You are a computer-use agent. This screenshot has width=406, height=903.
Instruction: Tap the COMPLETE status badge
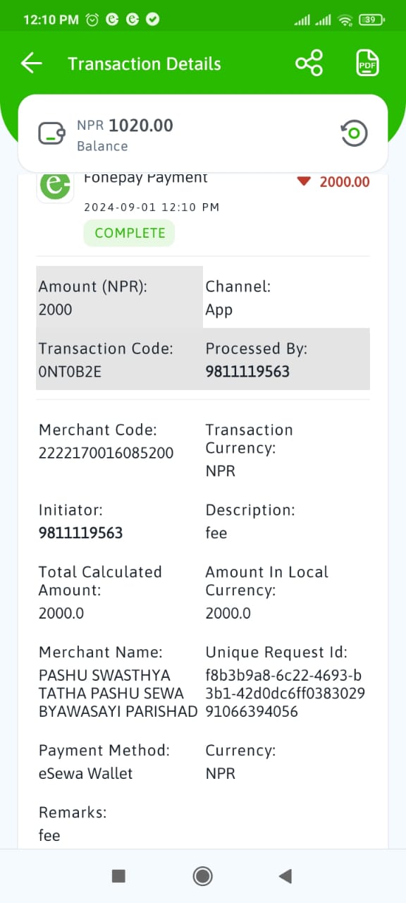(x=130, y=233)
